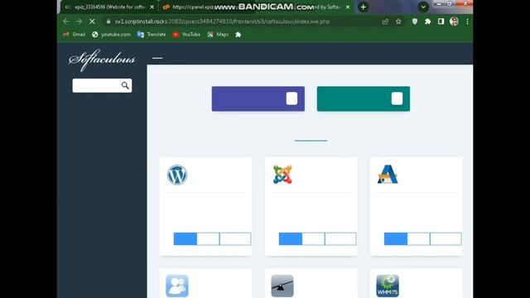Viewport: 530px width, 298px height.
Task: Close the cpanel.epiz tab
Action: (348, 7)
